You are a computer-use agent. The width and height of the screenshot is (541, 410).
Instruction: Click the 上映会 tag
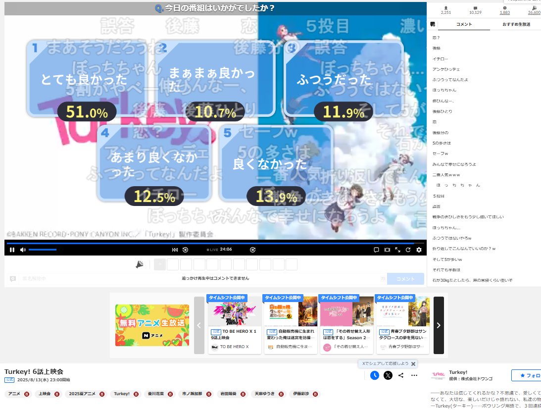click(x=45, y=394)
